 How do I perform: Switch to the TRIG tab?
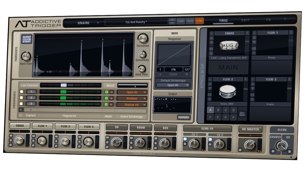click(x=223, y=21)
